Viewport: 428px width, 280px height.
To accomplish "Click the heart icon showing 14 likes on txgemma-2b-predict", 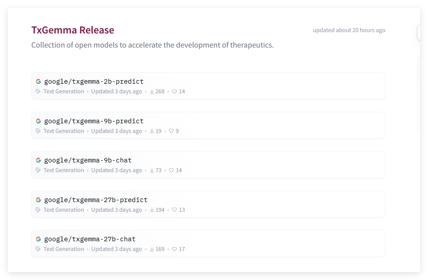I will 174,92.
